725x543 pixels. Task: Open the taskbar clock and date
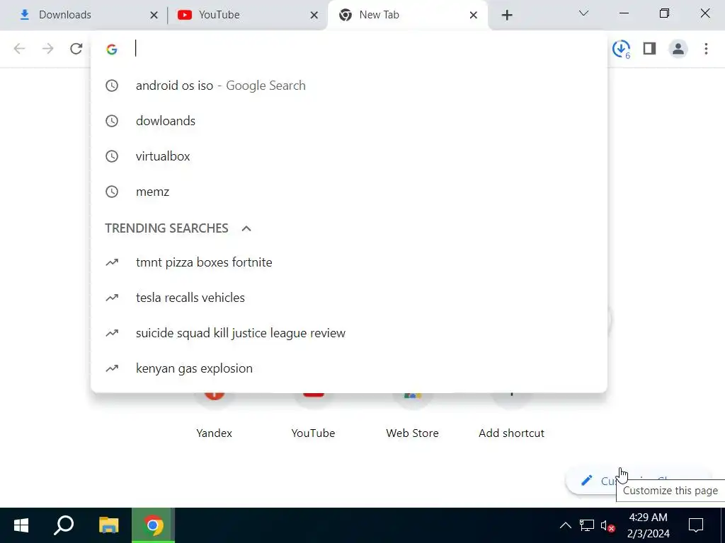click(x=649, y=525)
